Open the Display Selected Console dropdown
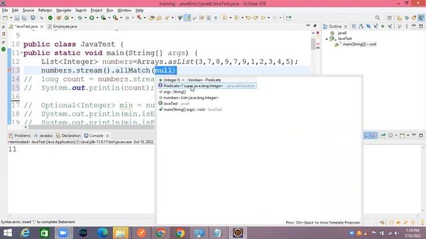Image resolution: width=426 pixels, height=239 pixels. tap(396, 135)
